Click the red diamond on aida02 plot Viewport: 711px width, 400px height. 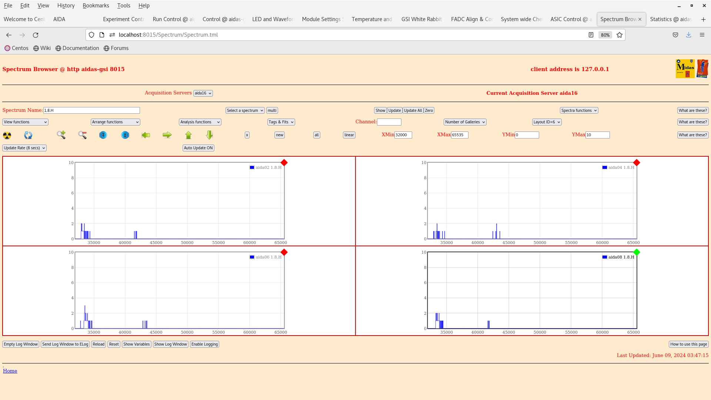pyautogui.click(x=284, y=163)
